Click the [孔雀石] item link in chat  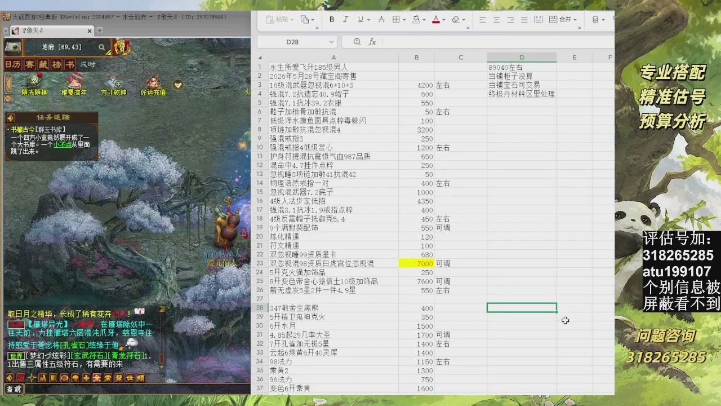click(74, 346)
